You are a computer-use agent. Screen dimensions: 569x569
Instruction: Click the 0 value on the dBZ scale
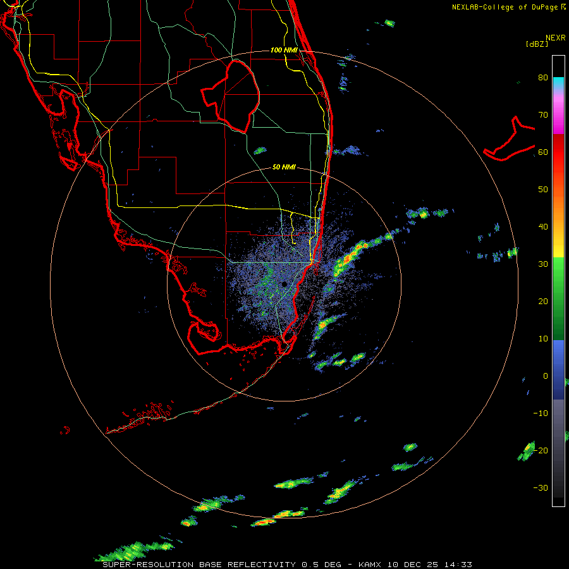pyautogui.click(x=546, y=376)
